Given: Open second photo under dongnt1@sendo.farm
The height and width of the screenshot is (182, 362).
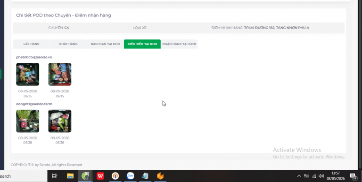Looking at the screenshot, I should point(60,121).
